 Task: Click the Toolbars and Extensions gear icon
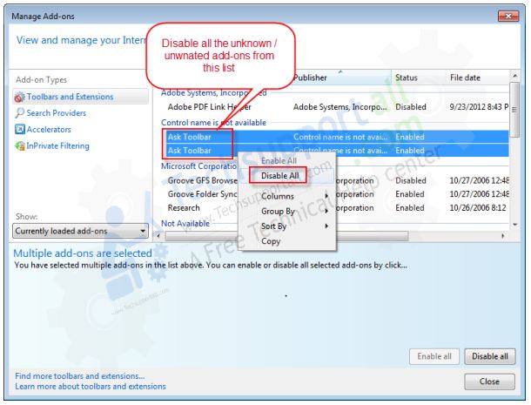19,97
